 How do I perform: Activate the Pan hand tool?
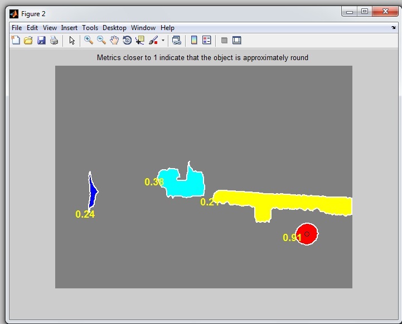[114, 40]
